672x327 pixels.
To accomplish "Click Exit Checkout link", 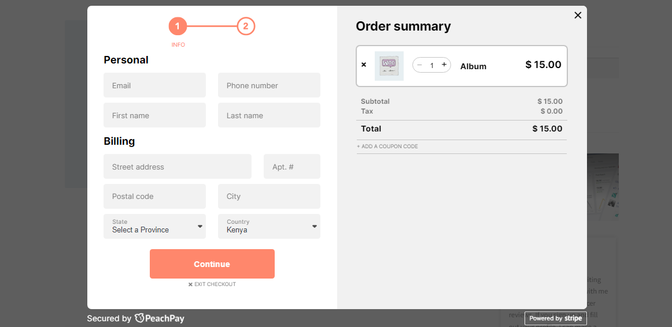I will pyautogui.click(x=212, y=284).
